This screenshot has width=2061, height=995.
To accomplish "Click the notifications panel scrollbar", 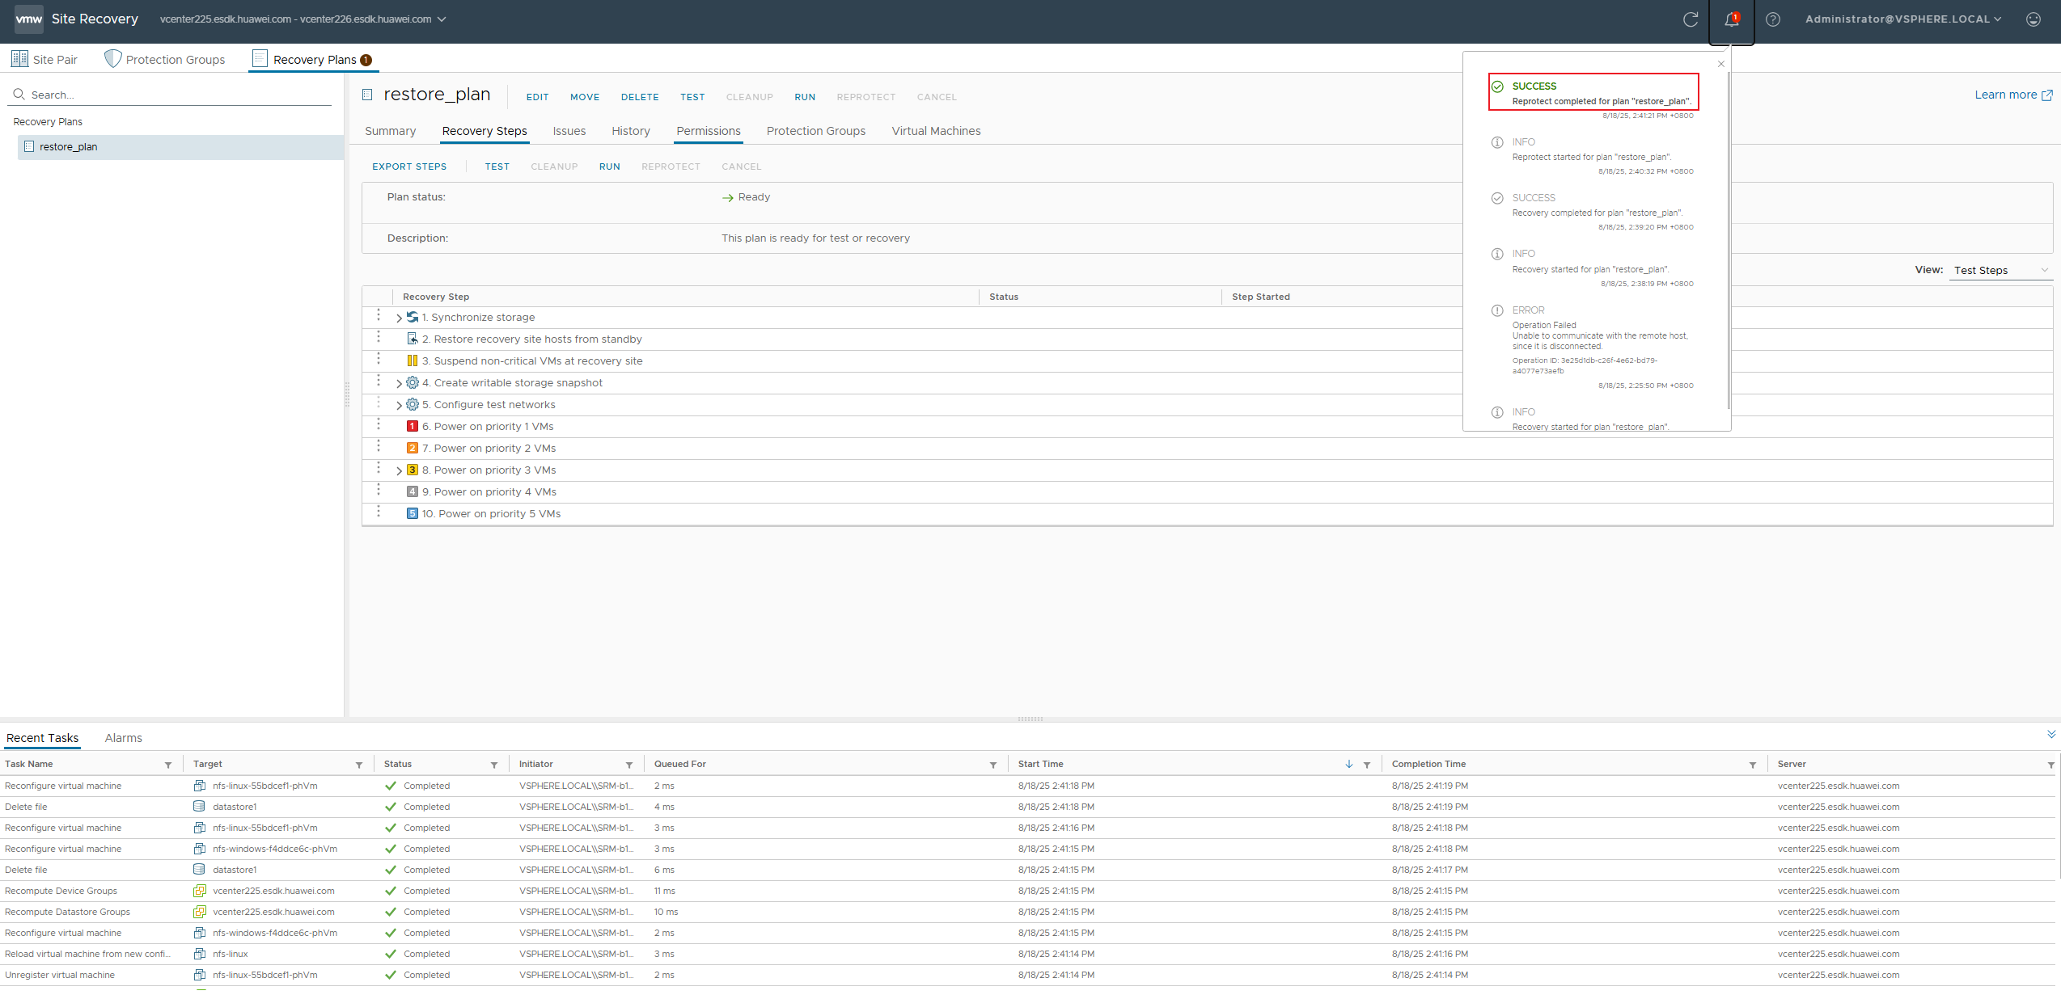I will 1729,240.
